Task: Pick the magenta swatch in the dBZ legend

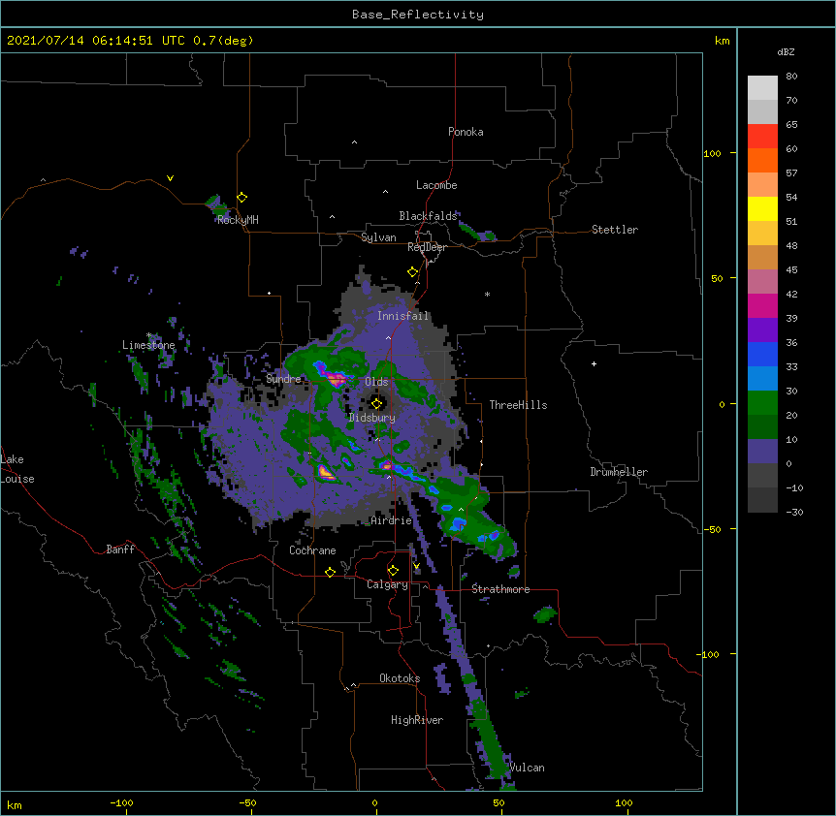Action: [x=762, y=305]
